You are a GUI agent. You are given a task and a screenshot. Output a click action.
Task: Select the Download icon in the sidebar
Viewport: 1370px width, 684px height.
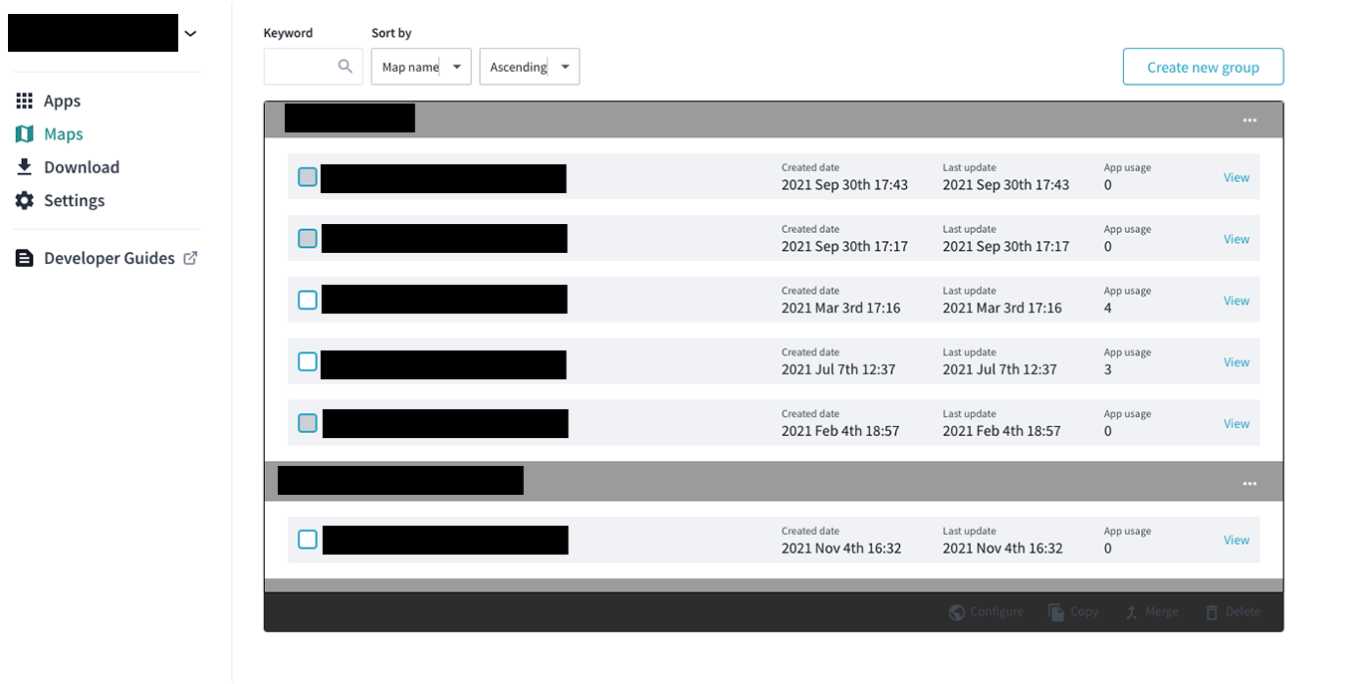(x=24, y=166)
